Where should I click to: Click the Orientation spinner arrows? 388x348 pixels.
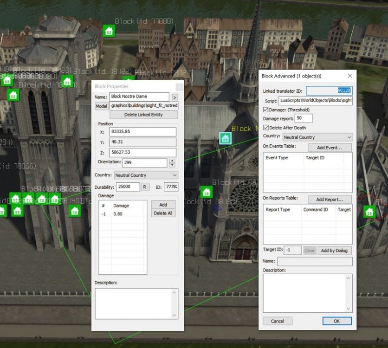172,163
